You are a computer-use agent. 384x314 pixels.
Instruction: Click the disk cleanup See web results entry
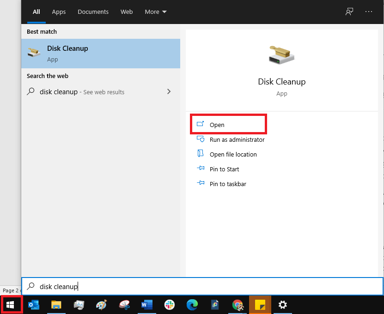point(101,92)
